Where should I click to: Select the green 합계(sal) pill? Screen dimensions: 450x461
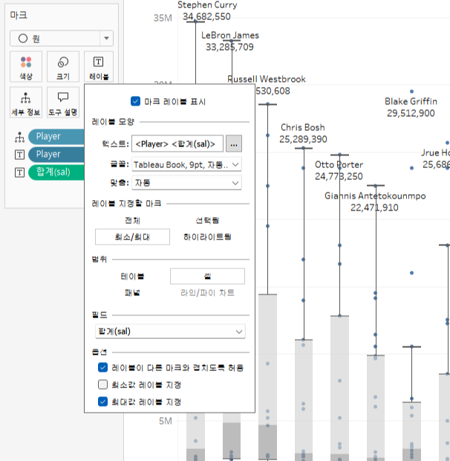click(56, 173)
